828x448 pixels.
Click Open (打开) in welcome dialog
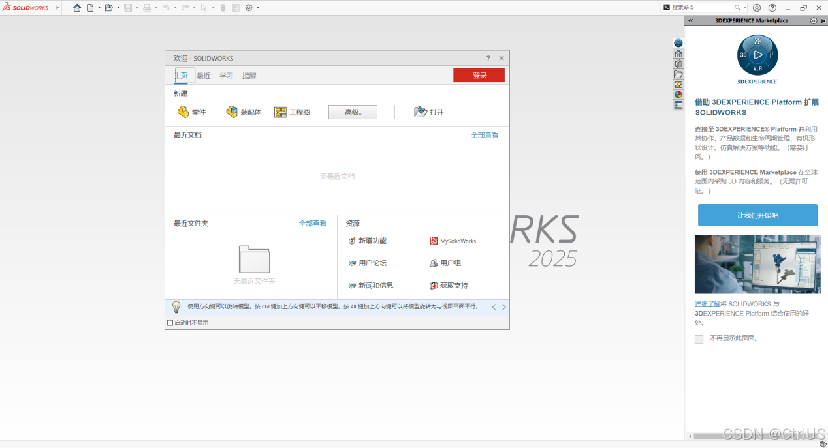429,112
